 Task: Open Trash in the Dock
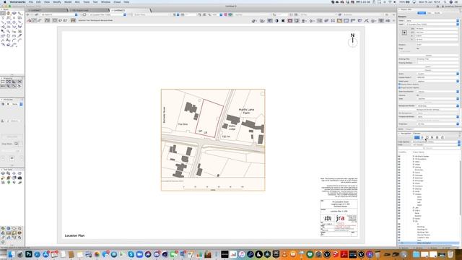tap(450, 254)
